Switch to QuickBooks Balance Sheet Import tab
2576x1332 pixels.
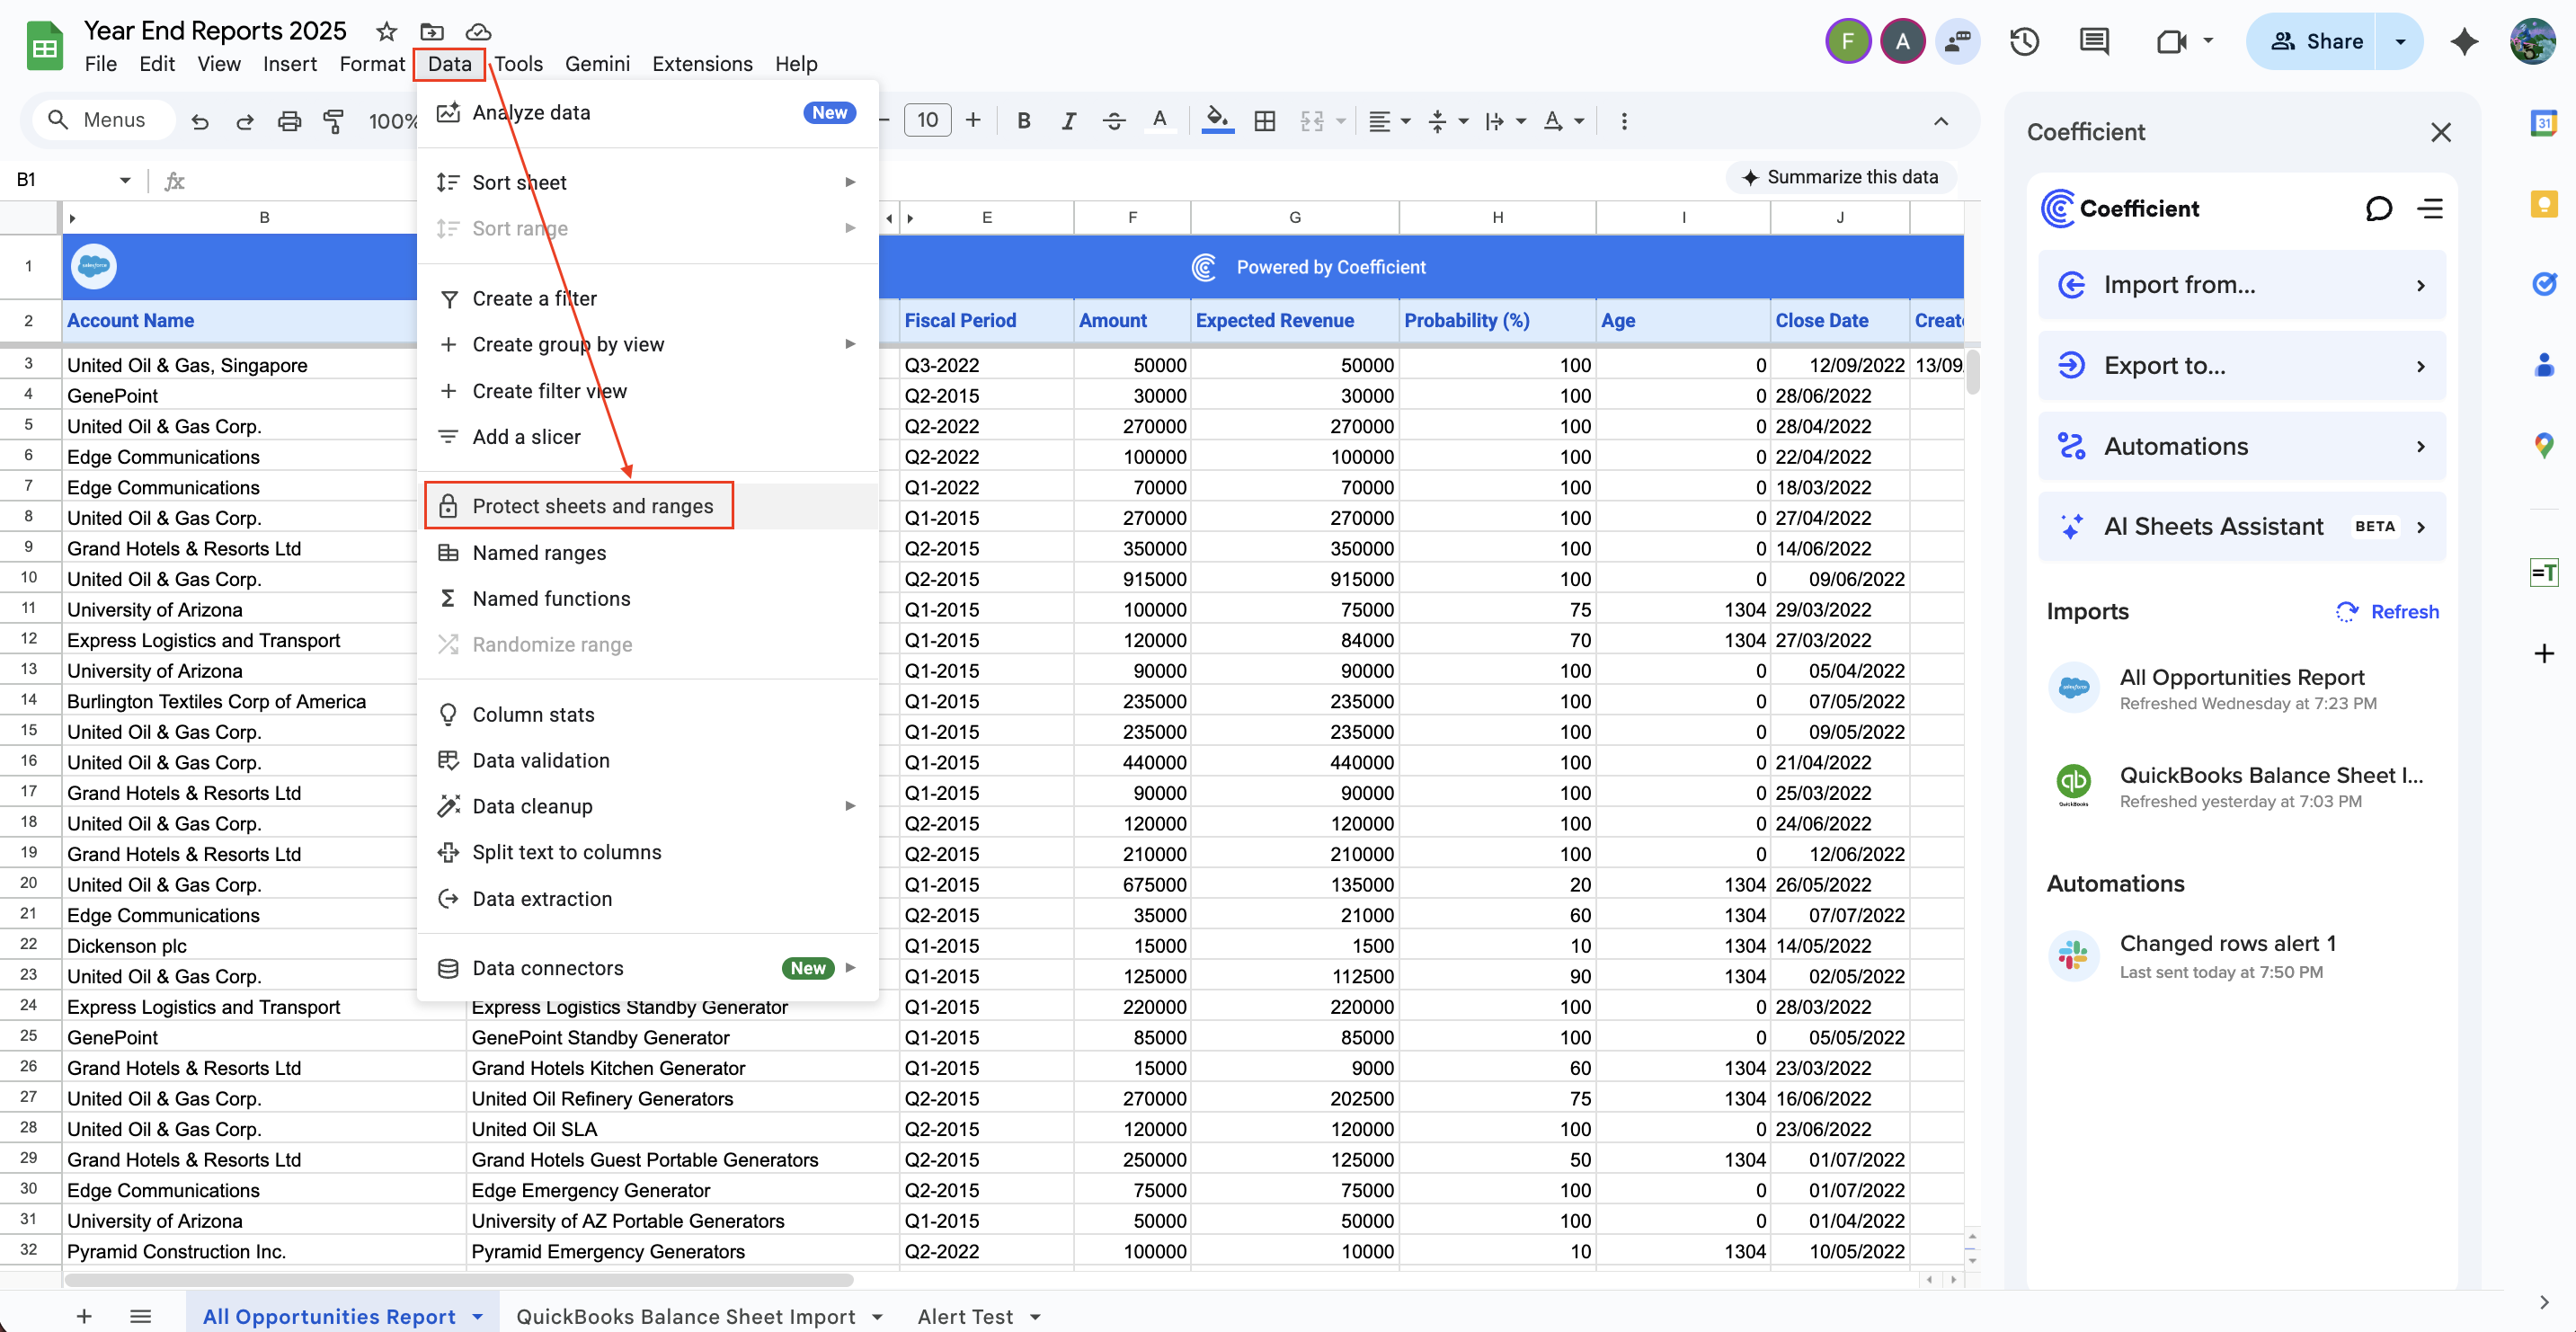tap(685, 1316)
